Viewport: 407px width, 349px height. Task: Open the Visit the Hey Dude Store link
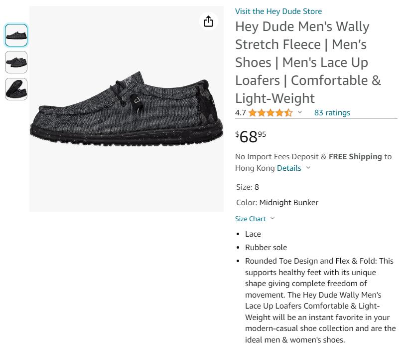coord(278,11)
